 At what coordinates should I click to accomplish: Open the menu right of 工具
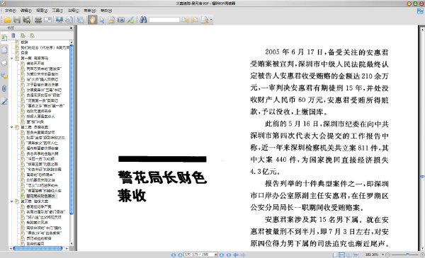click(74, 11)
